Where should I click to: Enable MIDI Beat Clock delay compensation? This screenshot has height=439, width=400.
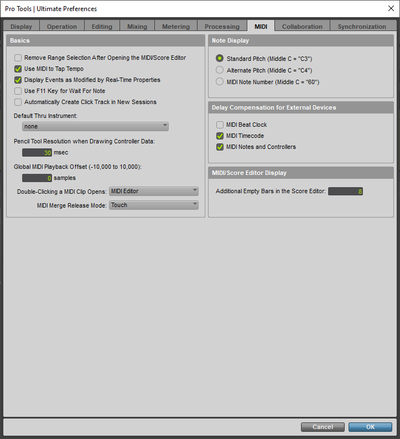pyautogui.click(x=220, y=125)
